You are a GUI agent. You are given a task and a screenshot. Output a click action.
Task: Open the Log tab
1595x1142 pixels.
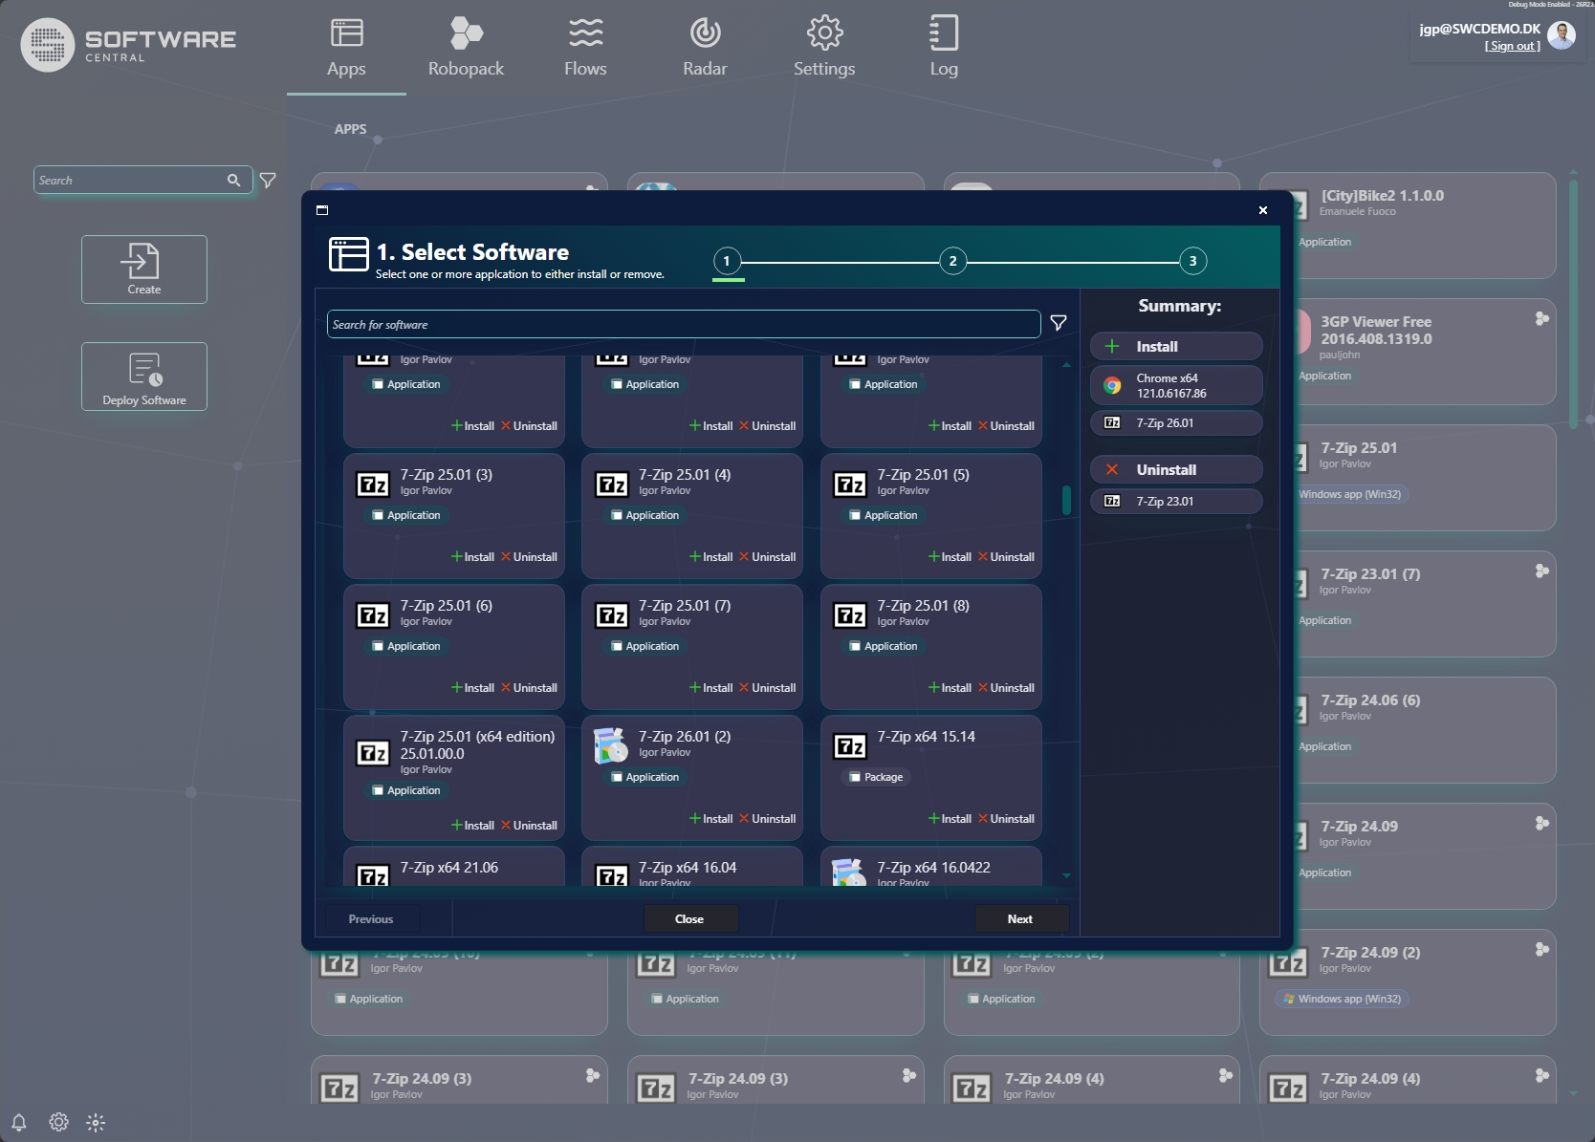click(x=944, y=48)
